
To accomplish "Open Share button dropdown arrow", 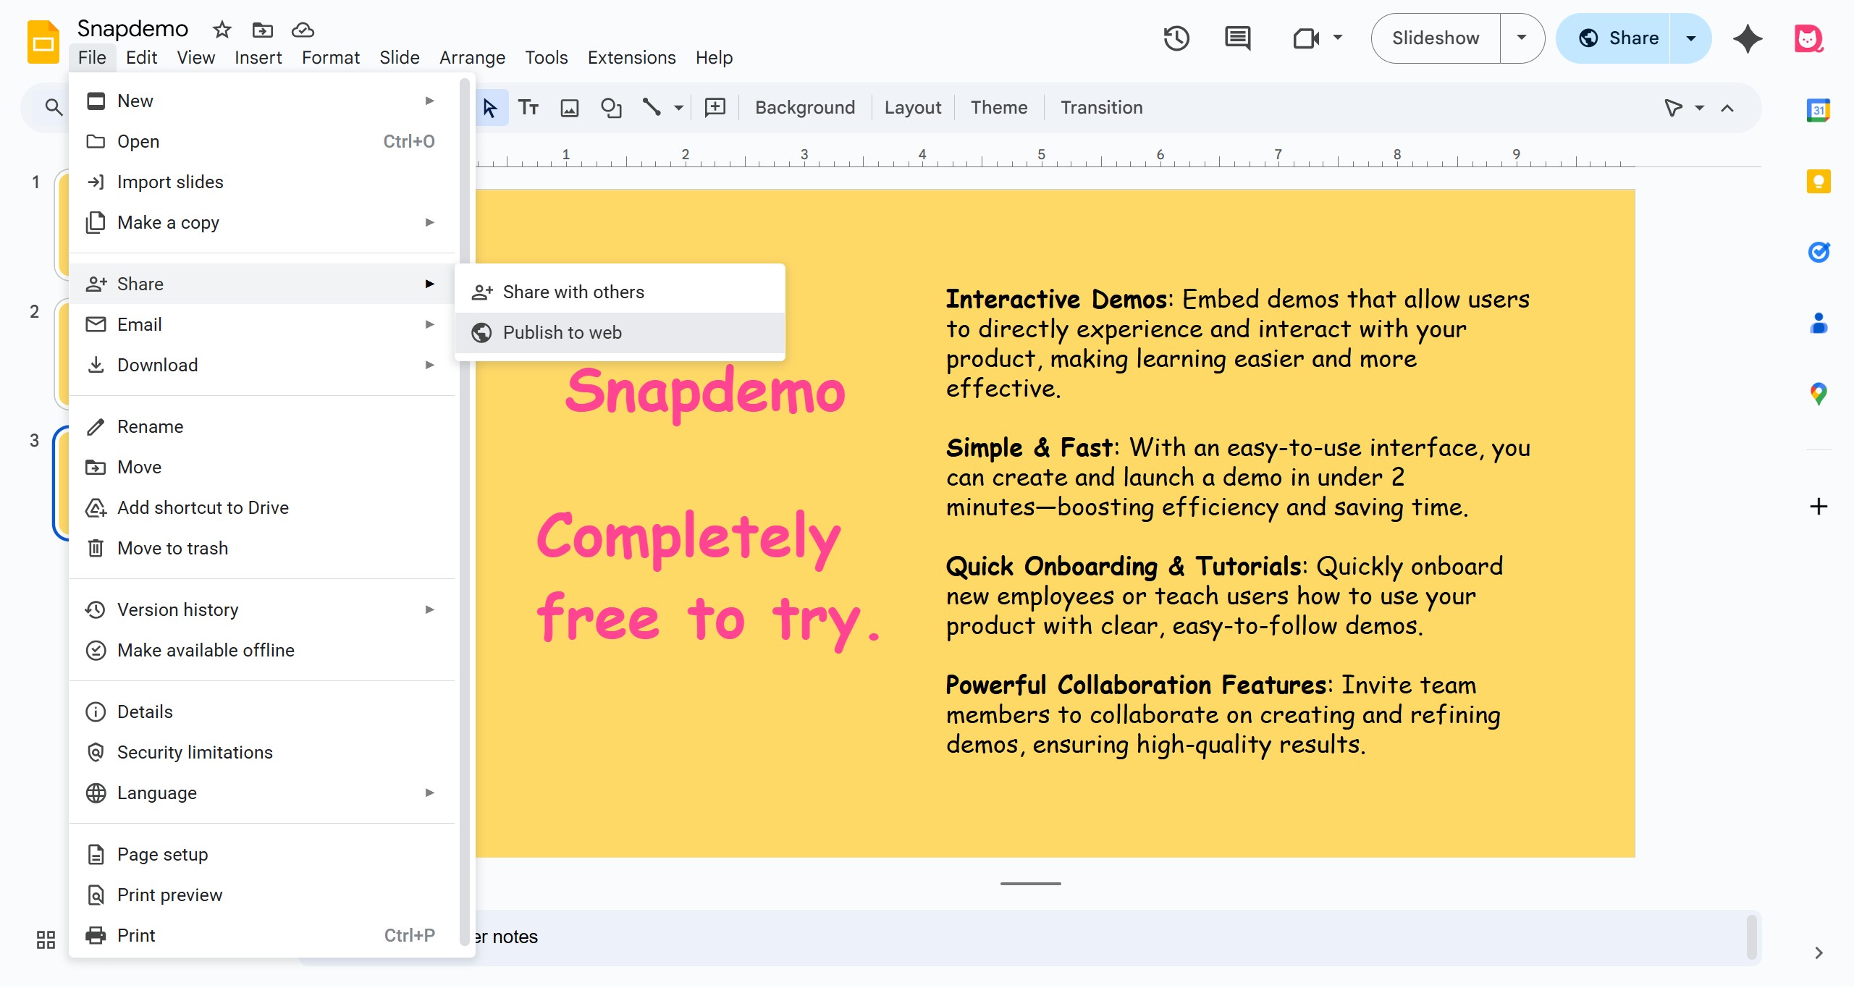I will pos(1690,38).
